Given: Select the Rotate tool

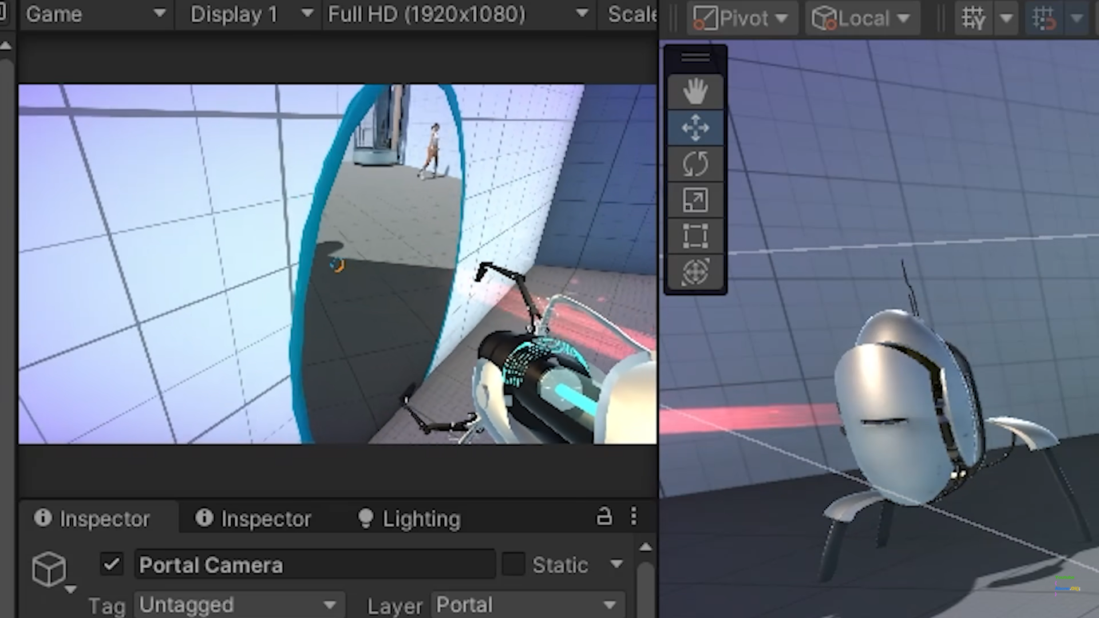Looking at the screenshot, I should pos(695,164).
